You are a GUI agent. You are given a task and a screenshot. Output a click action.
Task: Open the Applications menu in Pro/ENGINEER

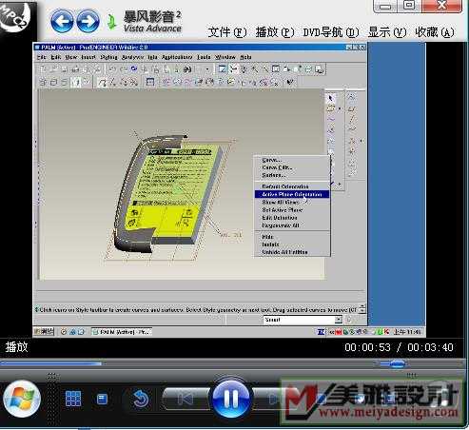click(x=177, y=57)
